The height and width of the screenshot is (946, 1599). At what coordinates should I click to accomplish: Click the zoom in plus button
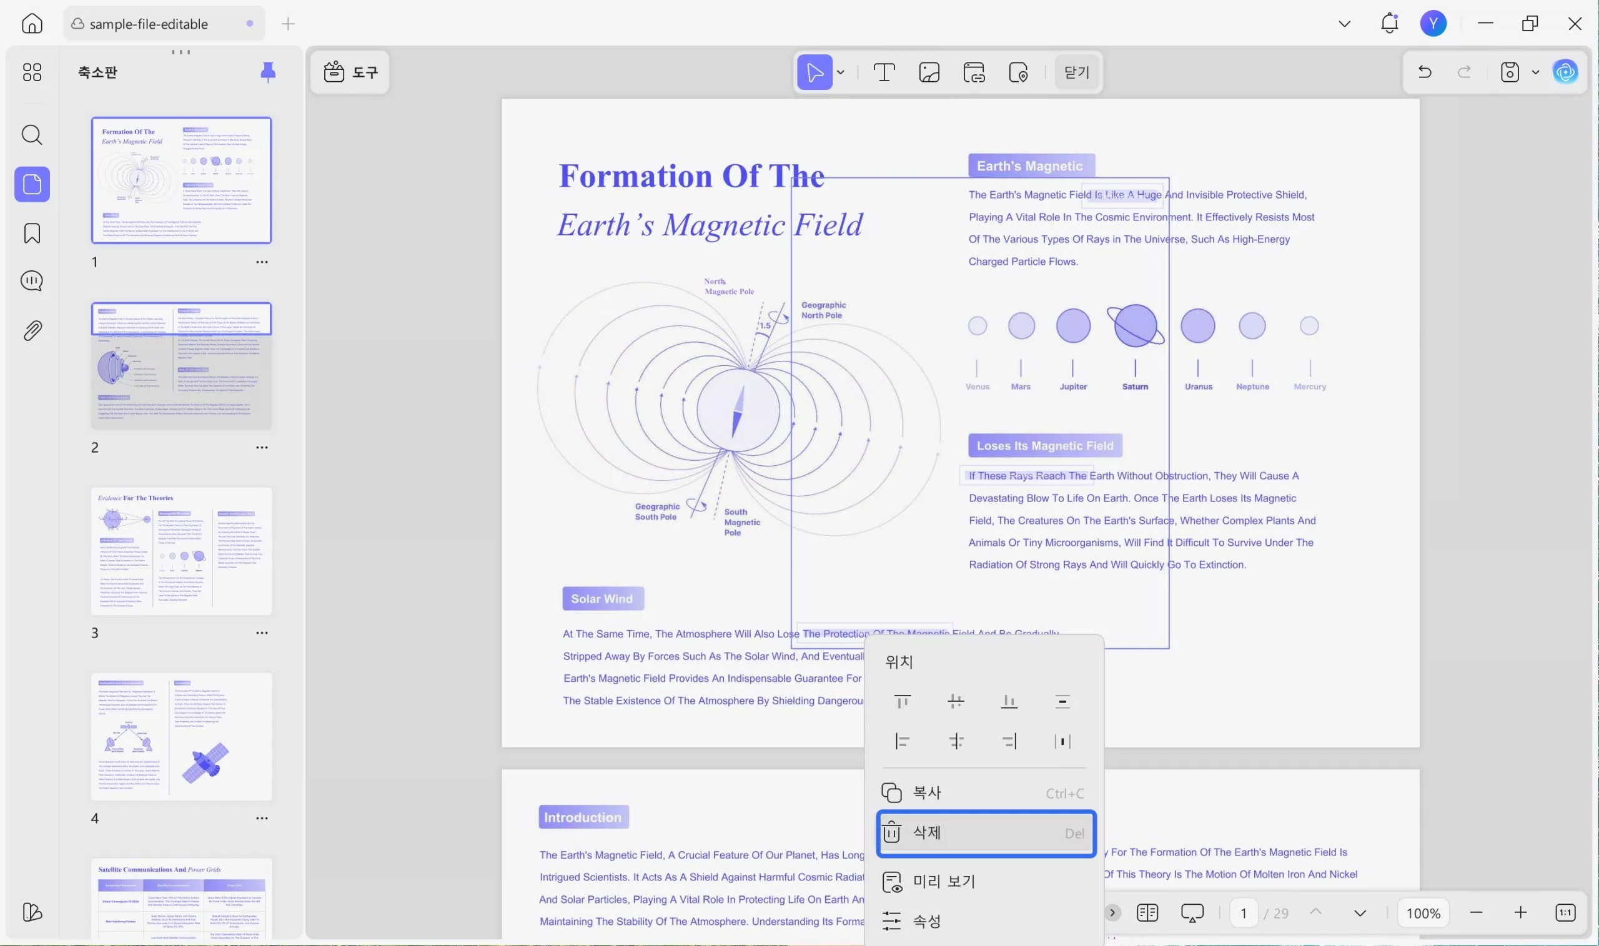(1520, 913)
